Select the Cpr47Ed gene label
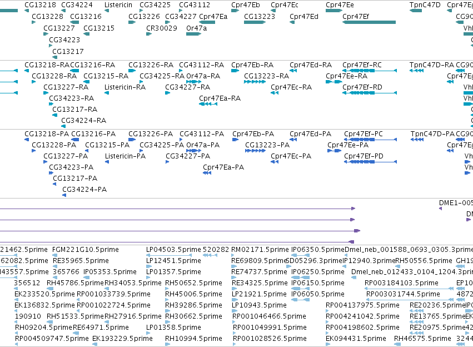Viewport: 473px width, 347px height. [304, 16]
